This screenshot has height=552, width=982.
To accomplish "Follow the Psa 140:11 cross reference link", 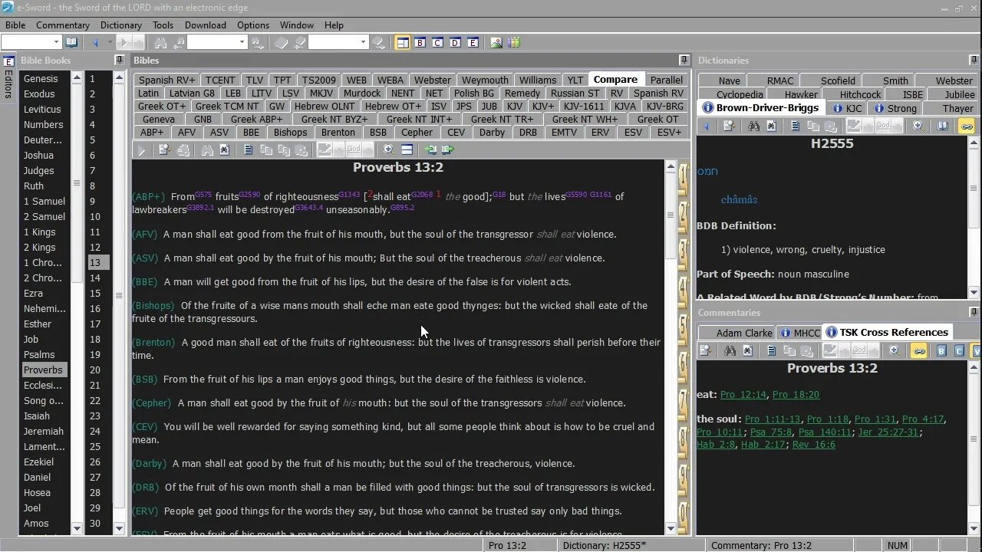I will (825, 432).
